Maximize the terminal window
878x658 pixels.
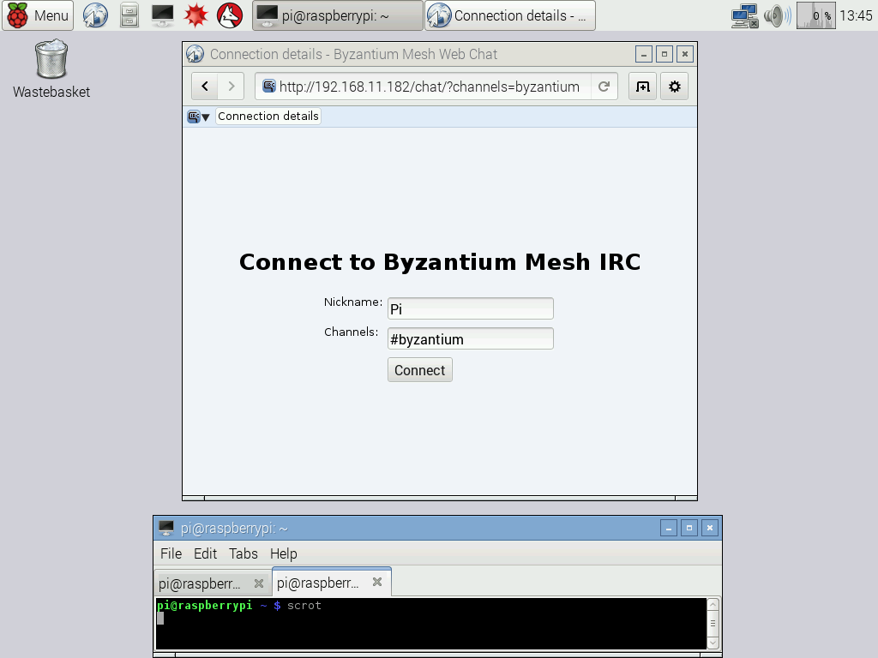pyautogui.click(x=689, y=528)
